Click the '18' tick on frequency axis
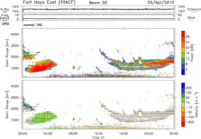Viewport: 201px width, 139px height. (17, 15)
